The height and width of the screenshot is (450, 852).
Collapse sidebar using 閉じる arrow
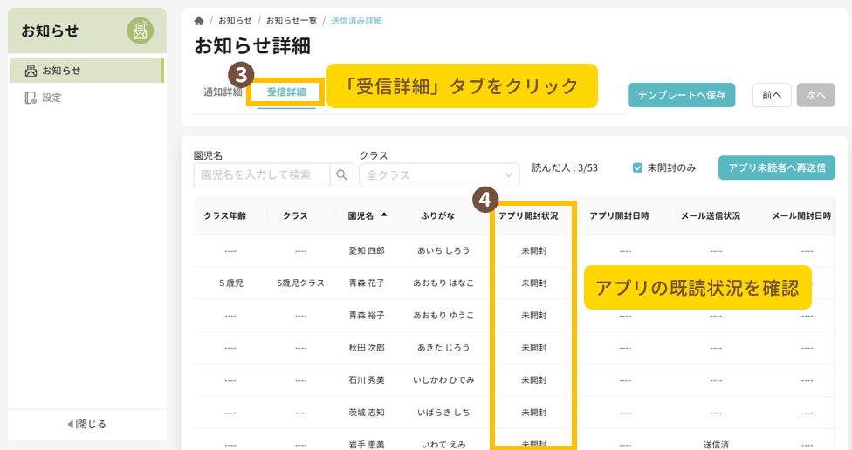71,425
